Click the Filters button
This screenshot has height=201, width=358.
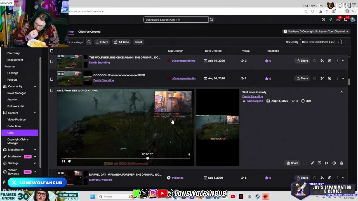[102, 42]
